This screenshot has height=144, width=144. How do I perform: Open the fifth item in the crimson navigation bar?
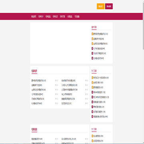click(62, 16)
